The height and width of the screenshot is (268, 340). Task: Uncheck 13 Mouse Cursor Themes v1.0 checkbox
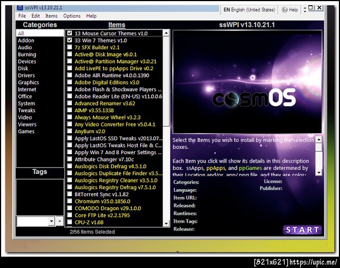(69, 33)
